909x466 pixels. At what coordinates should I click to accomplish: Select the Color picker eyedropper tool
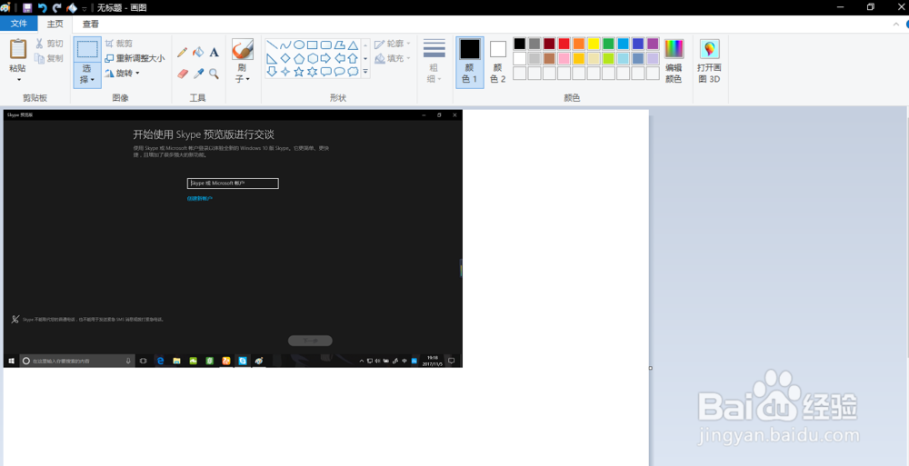point(198,74)
